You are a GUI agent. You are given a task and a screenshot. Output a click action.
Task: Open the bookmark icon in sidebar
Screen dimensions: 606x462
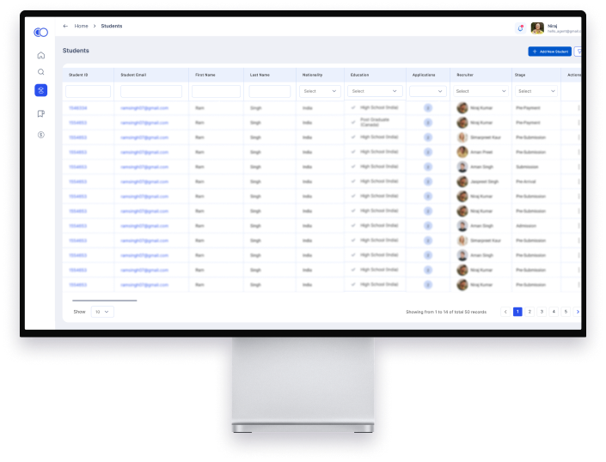(x=40, y=113)
